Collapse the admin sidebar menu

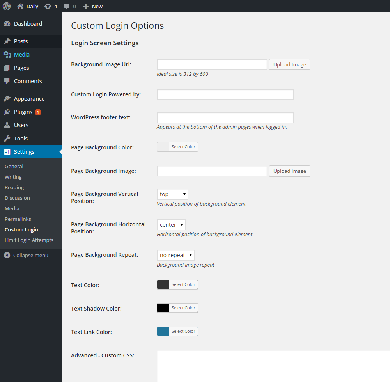point(26,255)
